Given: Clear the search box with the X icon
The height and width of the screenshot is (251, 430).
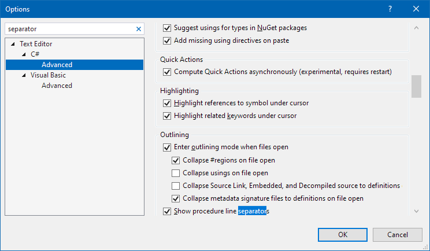Looking at the screenshot, I should click(139, 28).
